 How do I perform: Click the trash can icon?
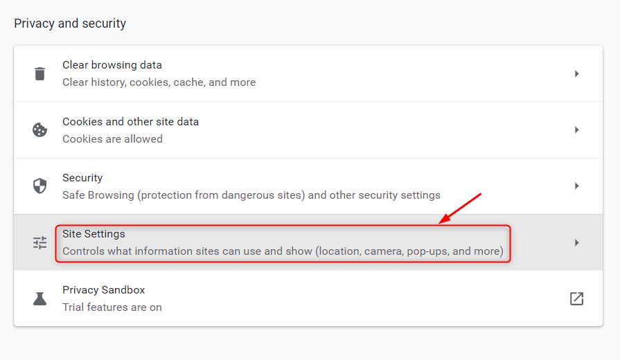[40, 73]
